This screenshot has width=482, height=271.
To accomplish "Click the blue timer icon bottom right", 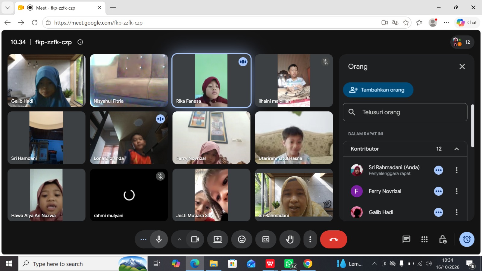I will [467, 239].
